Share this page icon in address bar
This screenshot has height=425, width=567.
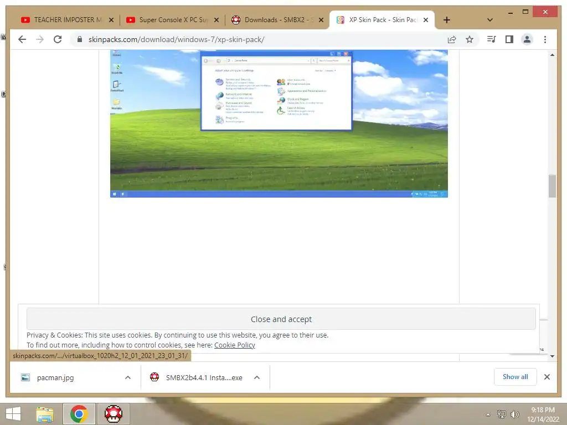tap(452, 39)
